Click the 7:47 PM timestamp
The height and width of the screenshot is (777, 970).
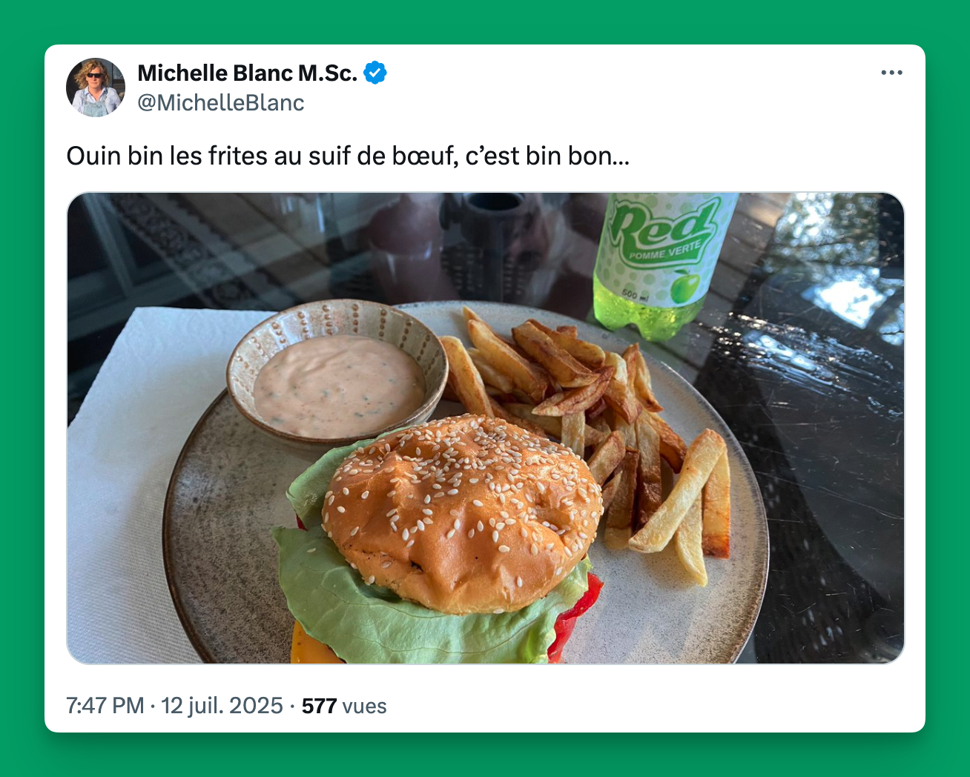[x=105, y=705]
